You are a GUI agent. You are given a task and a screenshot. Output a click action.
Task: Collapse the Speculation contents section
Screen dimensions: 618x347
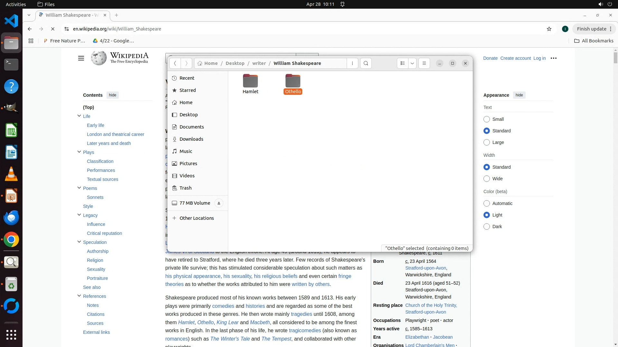(x=79, y=242)
